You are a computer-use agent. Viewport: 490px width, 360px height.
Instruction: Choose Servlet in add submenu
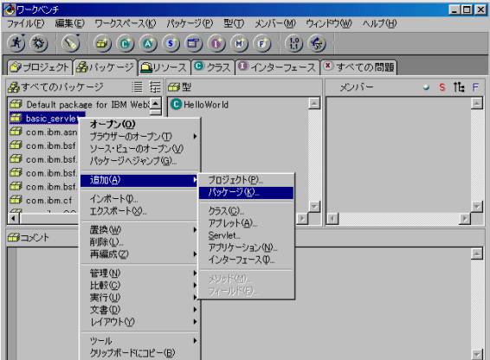[x=246, y=235]
